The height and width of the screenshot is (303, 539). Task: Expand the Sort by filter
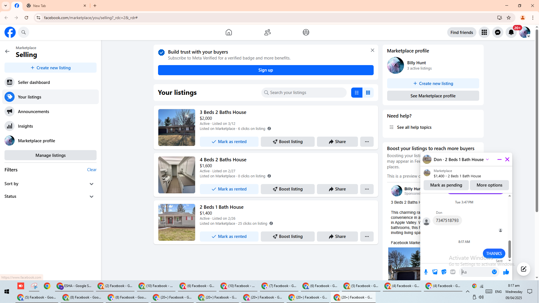coord(51,184)
